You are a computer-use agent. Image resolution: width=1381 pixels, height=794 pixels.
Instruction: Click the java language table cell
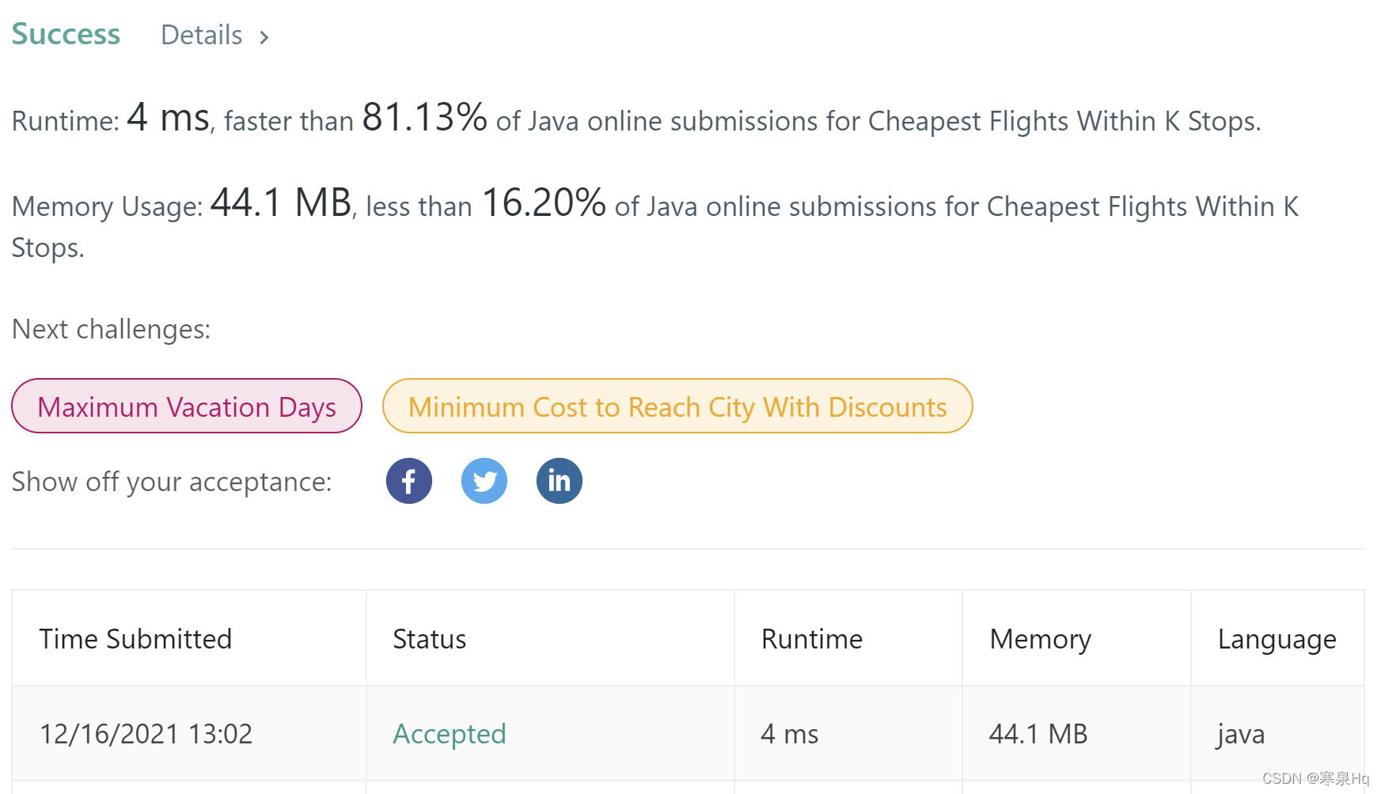1241,734
